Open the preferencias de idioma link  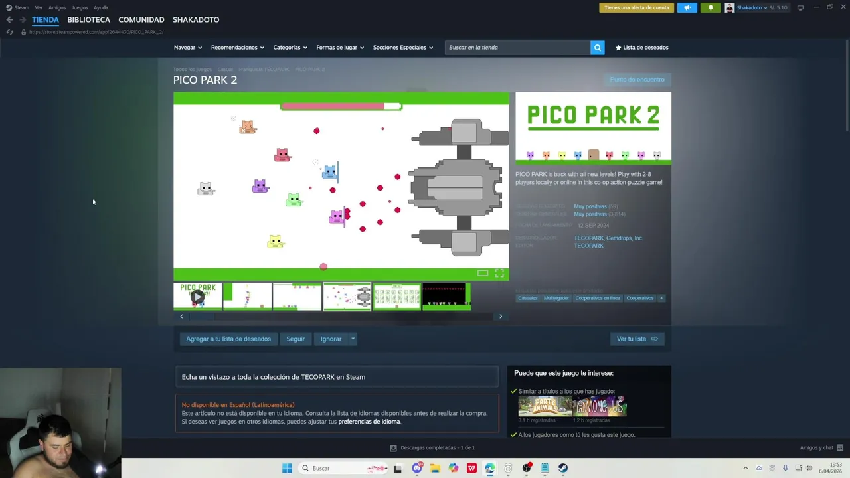[369, 422]
